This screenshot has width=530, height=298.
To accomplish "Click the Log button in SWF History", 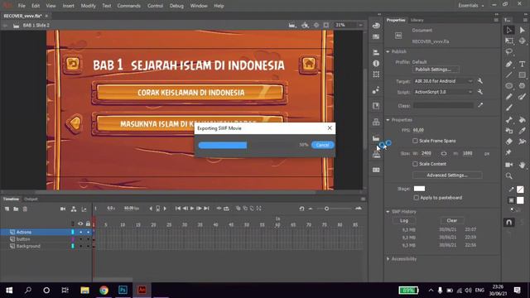I will pos(404,221).
